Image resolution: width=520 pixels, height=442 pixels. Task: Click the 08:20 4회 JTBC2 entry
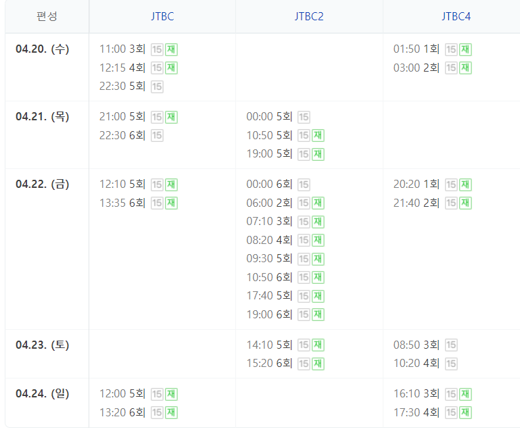[x=269, y=240]
